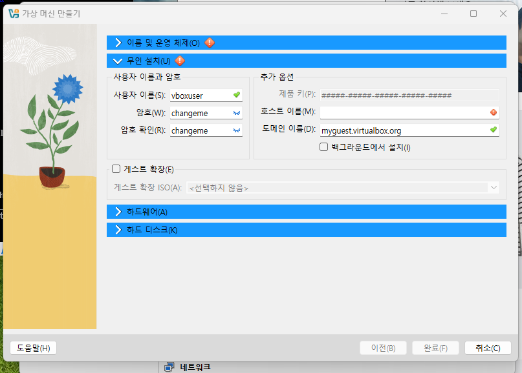Enable 백그라운드에서 설치(I) checkbox
This screenshot has height=373, width=522.
[x=323, y=146]
